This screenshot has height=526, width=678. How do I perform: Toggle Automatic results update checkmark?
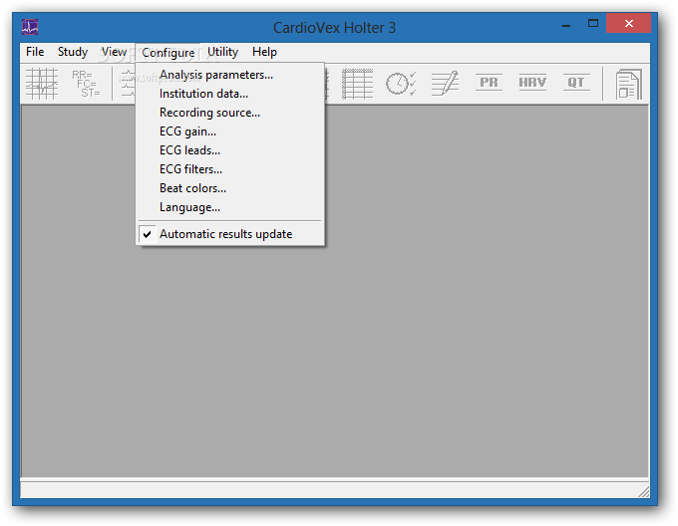click(230, 234)
